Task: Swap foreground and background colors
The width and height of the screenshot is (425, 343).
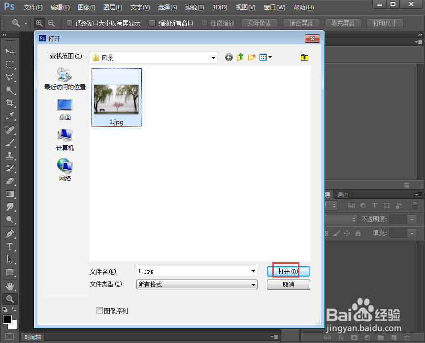Action: [x=14, y=309]
